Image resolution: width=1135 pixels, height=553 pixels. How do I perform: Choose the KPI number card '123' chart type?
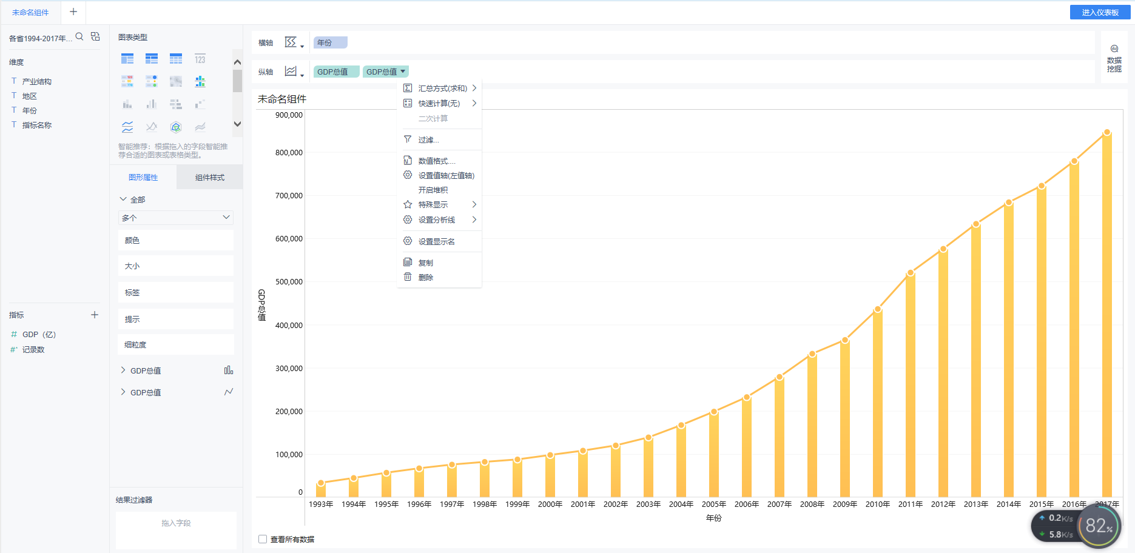pos(200,59)
